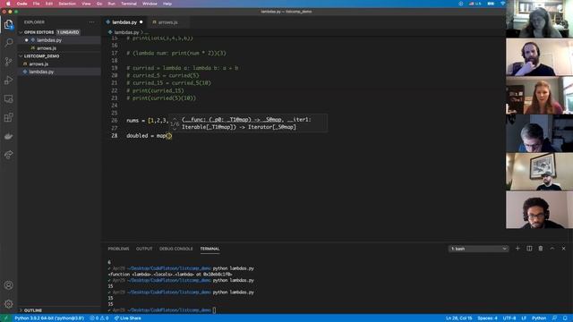
Task: Click the errors and warnings status indicator
Action: pyautogui.click(x=99, y=318)
